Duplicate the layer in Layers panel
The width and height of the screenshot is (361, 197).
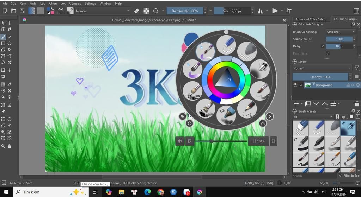point(308,104)
